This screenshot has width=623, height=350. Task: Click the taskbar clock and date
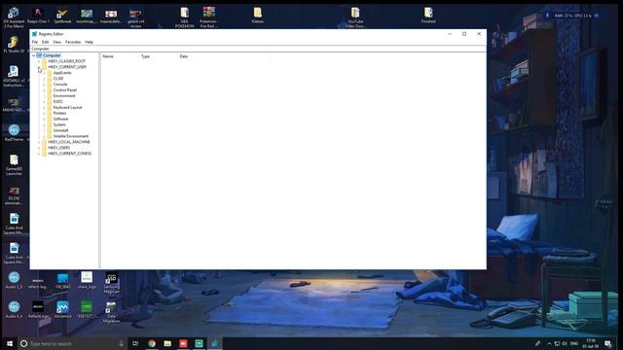(591, 343)
